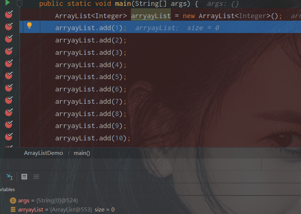This screenshot has width=301, height=214.
Task: Click the green run arrow beside main
Action: point(8,3)
